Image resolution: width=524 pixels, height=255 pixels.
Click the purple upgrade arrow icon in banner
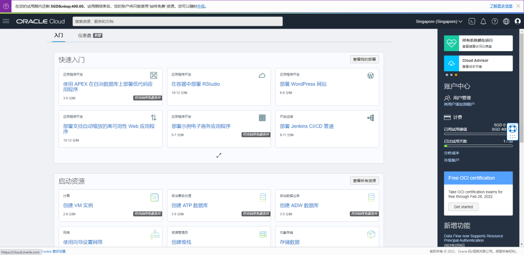pos(5,6)
